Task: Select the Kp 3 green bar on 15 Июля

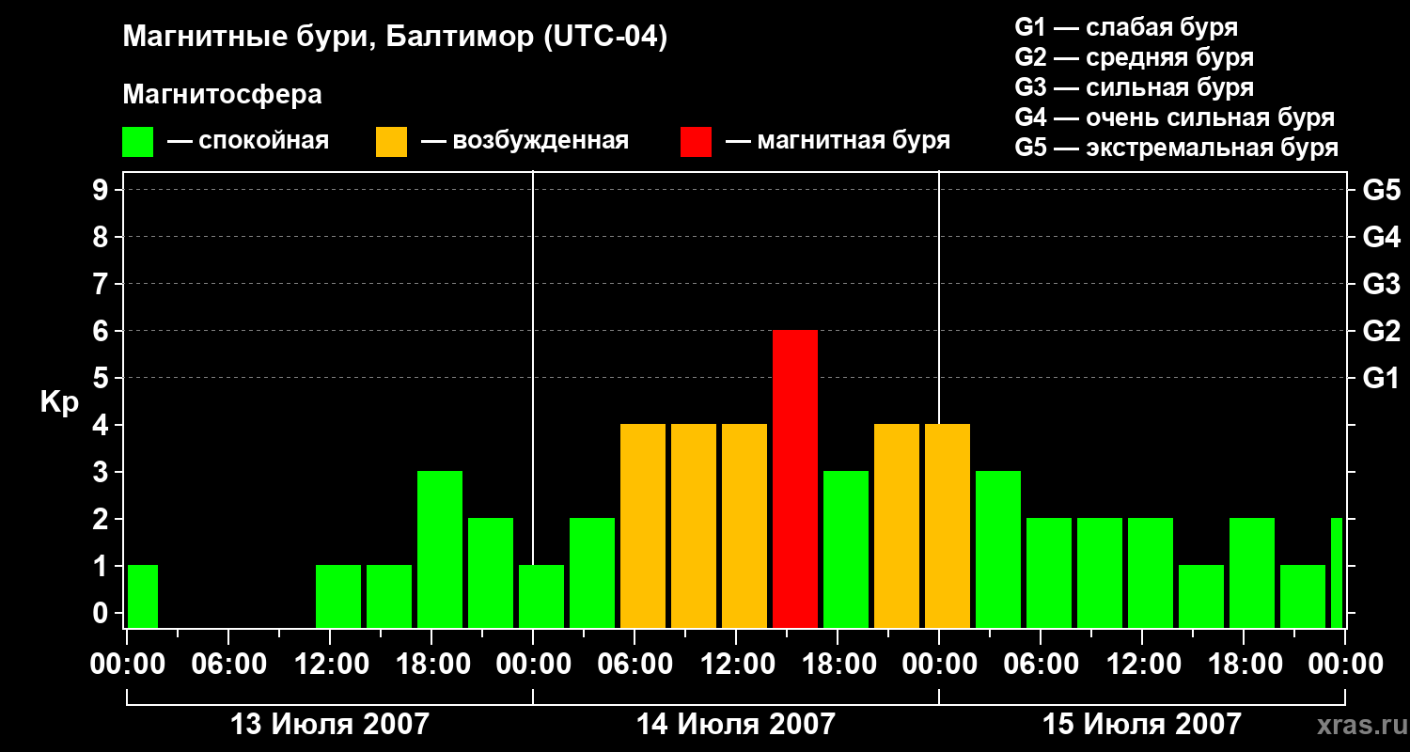Action: 998,550
